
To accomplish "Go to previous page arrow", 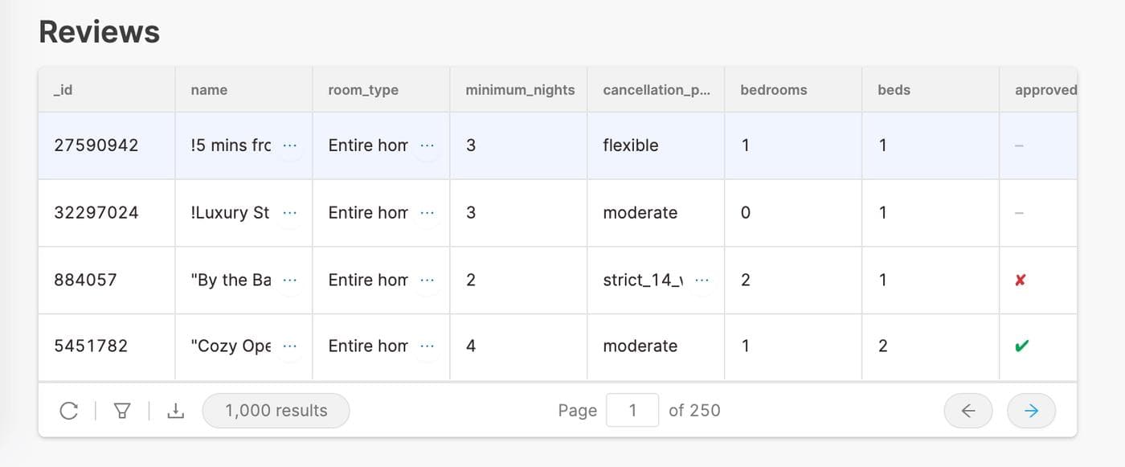I will (x=968, y=411).
